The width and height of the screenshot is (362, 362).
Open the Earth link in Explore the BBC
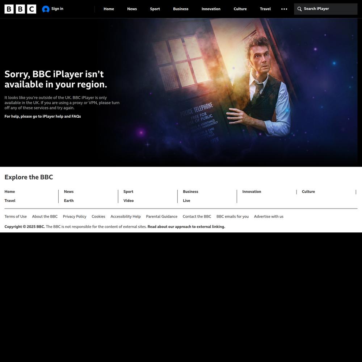pyautogui.click(x=69, y=201)
